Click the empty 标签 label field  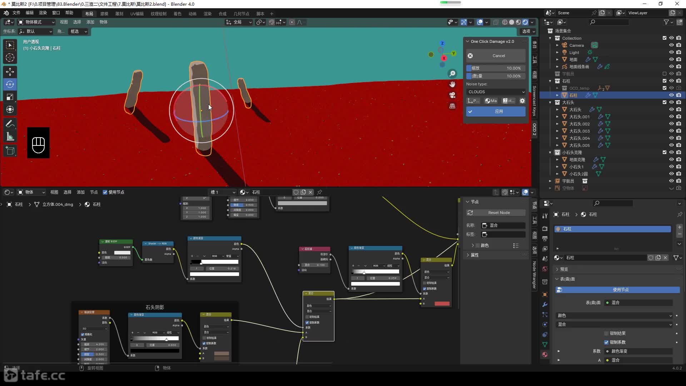(503, 234)
